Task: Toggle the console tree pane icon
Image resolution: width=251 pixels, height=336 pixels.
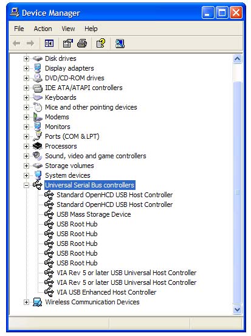Action: 49,43
